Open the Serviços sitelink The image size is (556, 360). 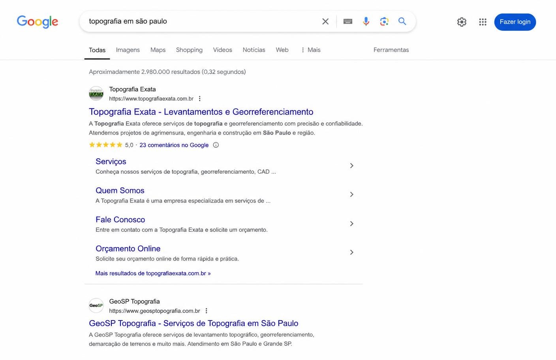111,161
